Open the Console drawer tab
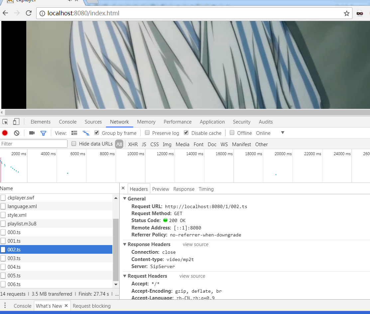The image size is (370, 314). pos(22,306)
